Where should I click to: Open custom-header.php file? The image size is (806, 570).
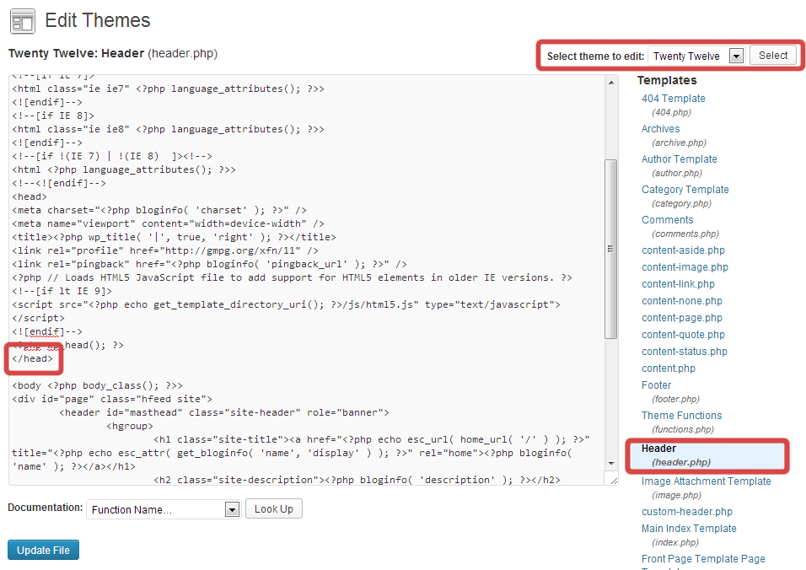pos(687,512)
